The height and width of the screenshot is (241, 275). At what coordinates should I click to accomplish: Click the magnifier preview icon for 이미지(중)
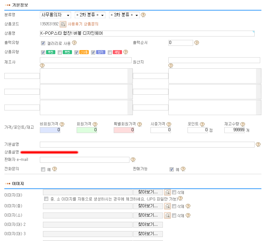pyautogui.click(x=167, y=206)
